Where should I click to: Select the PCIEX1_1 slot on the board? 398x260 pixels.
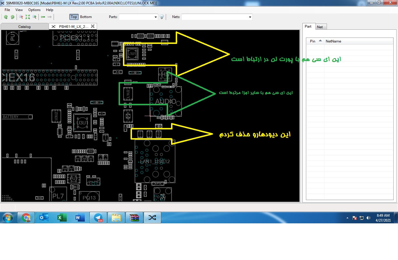click(x=75, y=38)
